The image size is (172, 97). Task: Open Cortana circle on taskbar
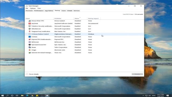click(x=12, y=96)
